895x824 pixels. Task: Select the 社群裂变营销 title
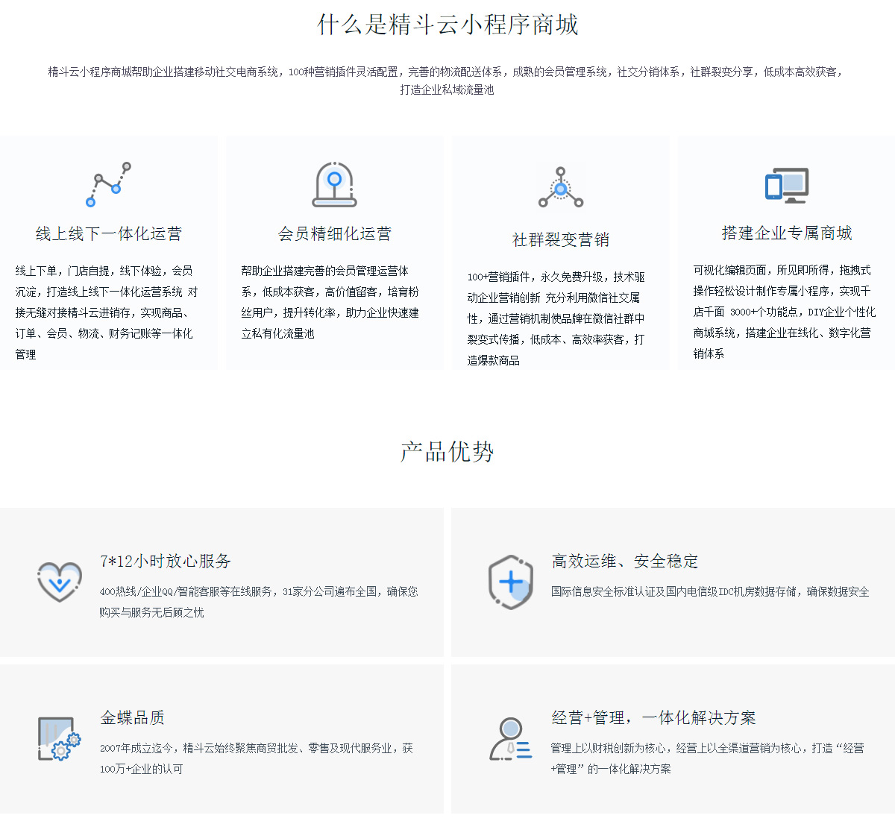[x=561, y=239]
